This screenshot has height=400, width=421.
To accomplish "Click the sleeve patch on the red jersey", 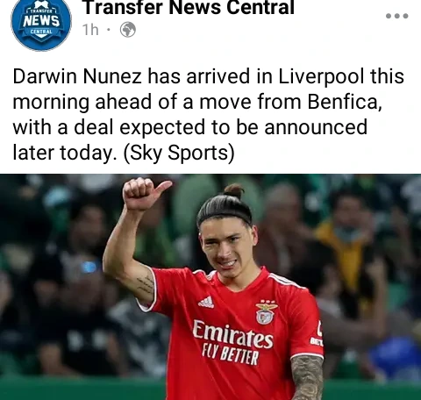I will coord(317,334).
